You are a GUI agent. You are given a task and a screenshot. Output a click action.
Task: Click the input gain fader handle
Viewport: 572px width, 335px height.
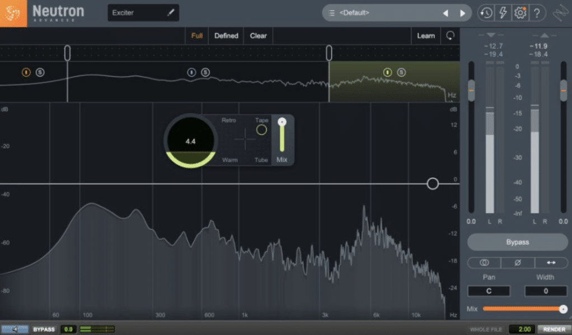pos(471,90)
